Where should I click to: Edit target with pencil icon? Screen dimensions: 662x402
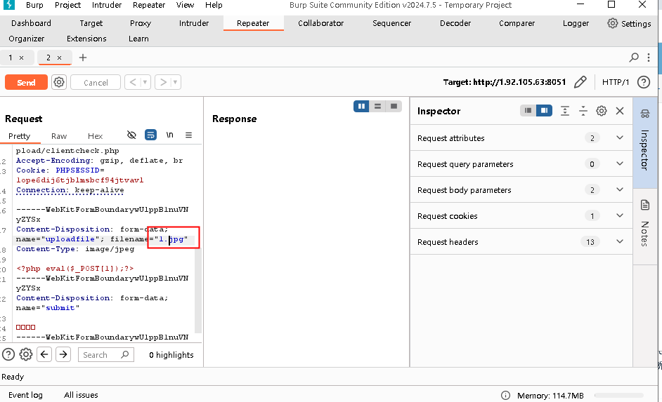[x=580, y=82]
